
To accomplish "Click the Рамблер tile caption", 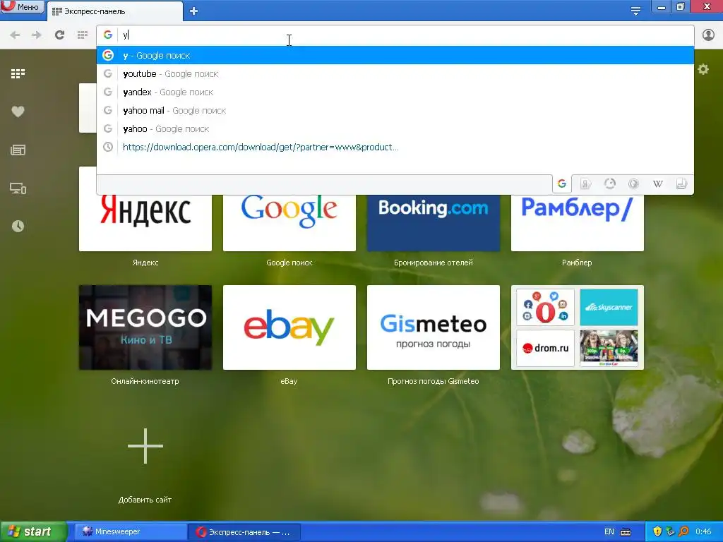I will click(577, 263).
